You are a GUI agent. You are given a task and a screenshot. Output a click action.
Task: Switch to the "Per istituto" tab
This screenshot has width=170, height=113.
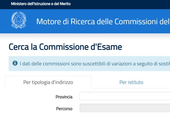tap(131, 82)
